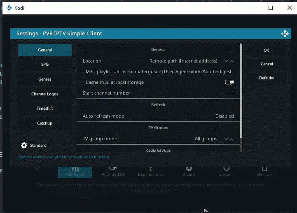Image resolution: width=297 pixels, height=213 pixels.
Task: Click the Location down arrow
Action: tap(226, 61)
